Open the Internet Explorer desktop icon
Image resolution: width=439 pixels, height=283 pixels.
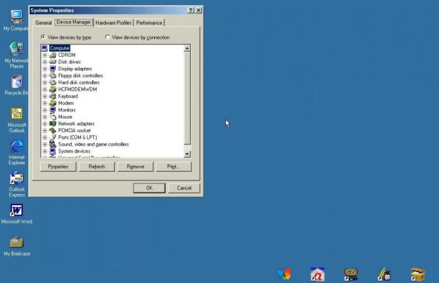pyautogui.click(x=17, y=147)
